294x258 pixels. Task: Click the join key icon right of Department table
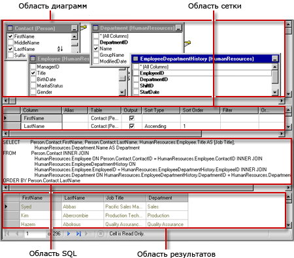pos(188,43)
